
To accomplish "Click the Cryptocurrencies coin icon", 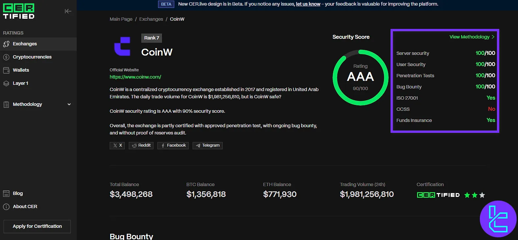I will 6,57.
